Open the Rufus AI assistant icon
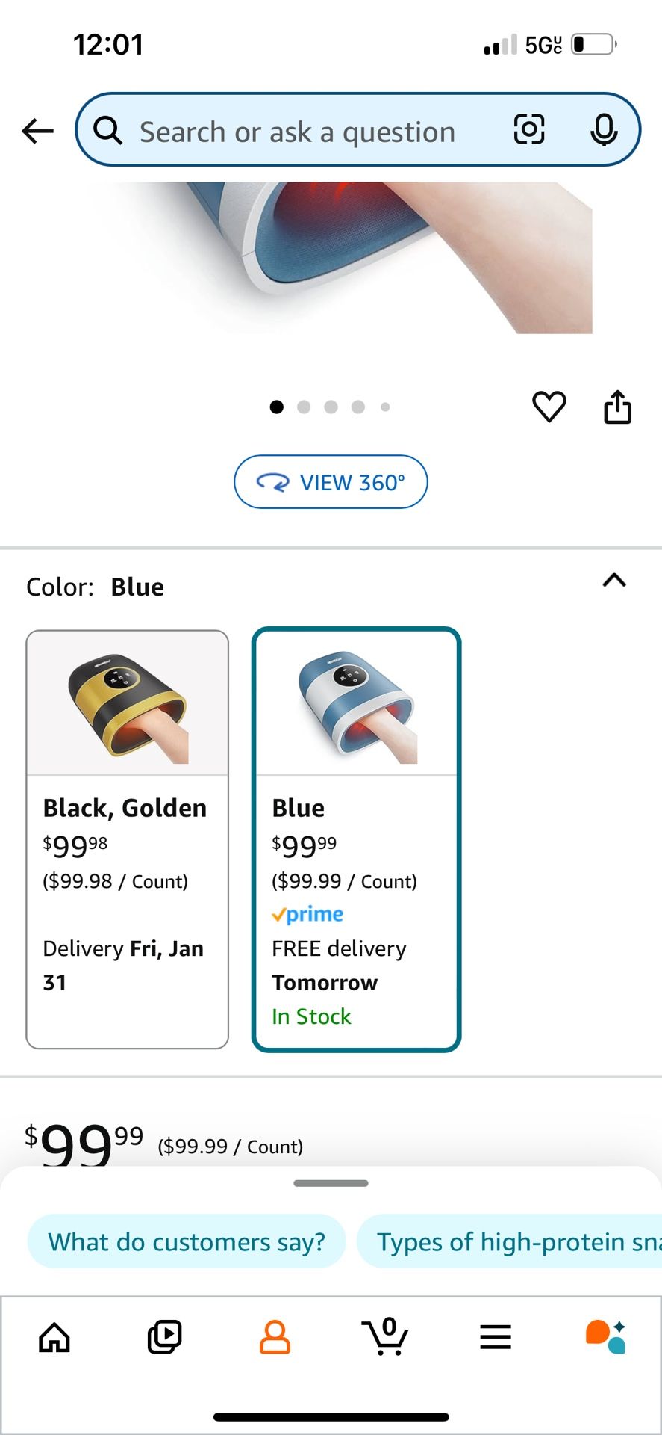Screen dimensions: 662x1435 click(605, 1336)
